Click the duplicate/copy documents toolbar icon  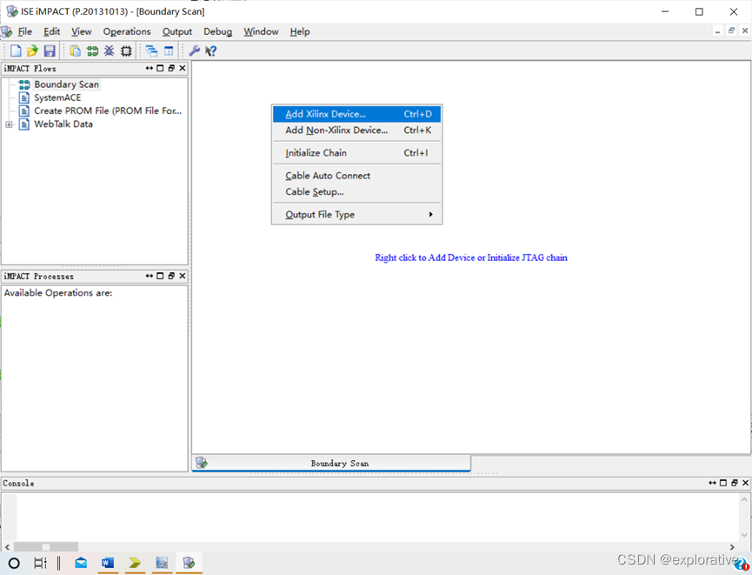pos(76,50)
